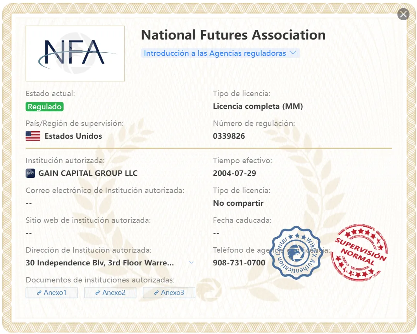417x334 pixels.
Task: Click the small NFA icon beside GAIN CAPITAL
Action: click(x=30, y=173)
